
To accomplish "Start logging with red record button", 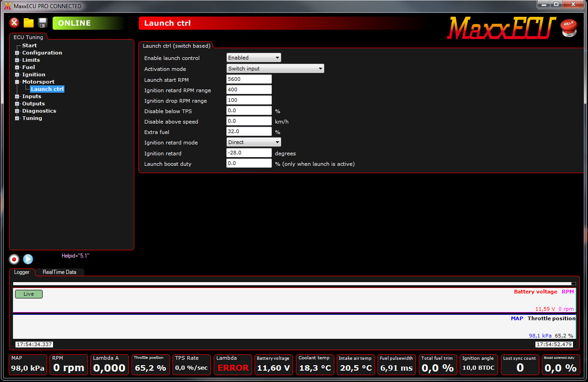I will 14,259.
